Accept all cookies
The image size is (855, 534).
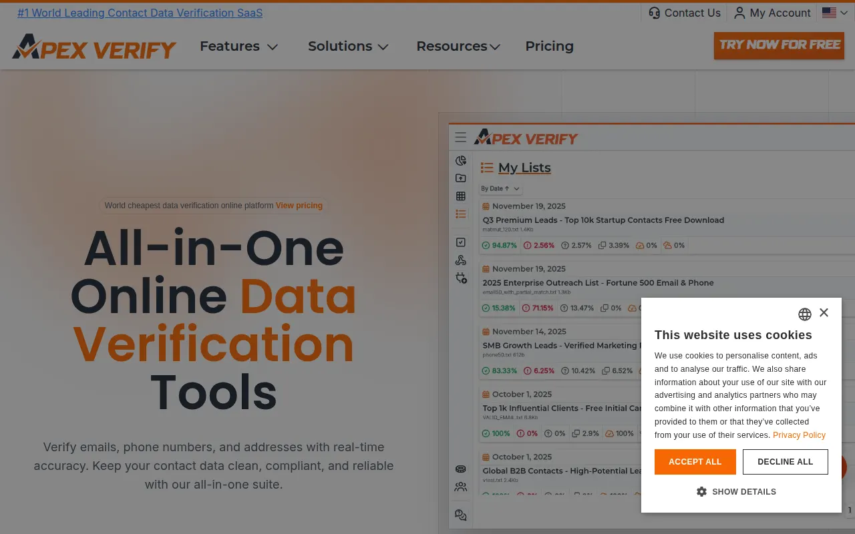coord(695,462)
